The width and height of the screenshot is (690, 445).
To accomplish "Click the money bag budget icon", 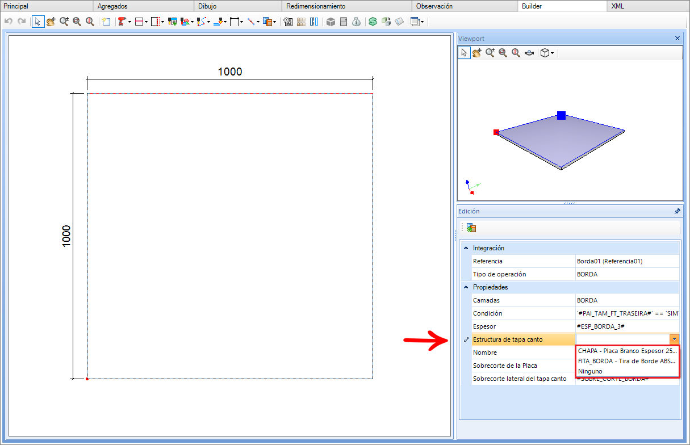I will coord(356,22).
